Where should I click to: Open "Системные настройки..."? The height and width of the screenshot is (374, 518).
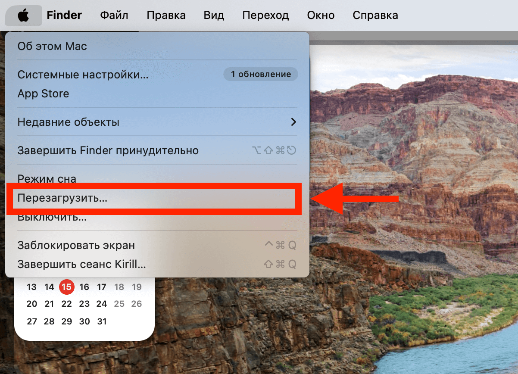82,74
